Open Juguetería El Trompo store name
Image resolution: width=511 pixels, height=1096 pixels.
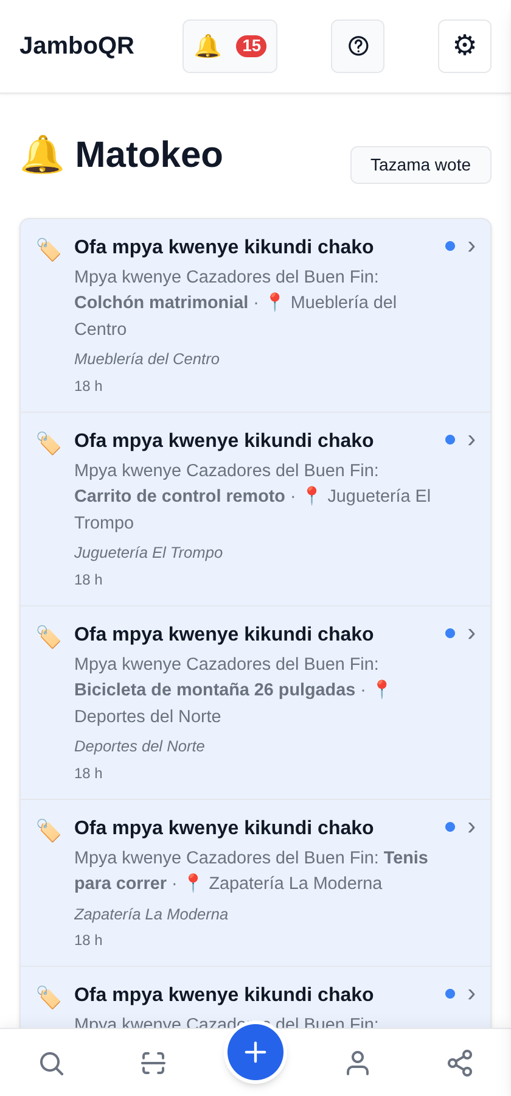tap(148, 553)
